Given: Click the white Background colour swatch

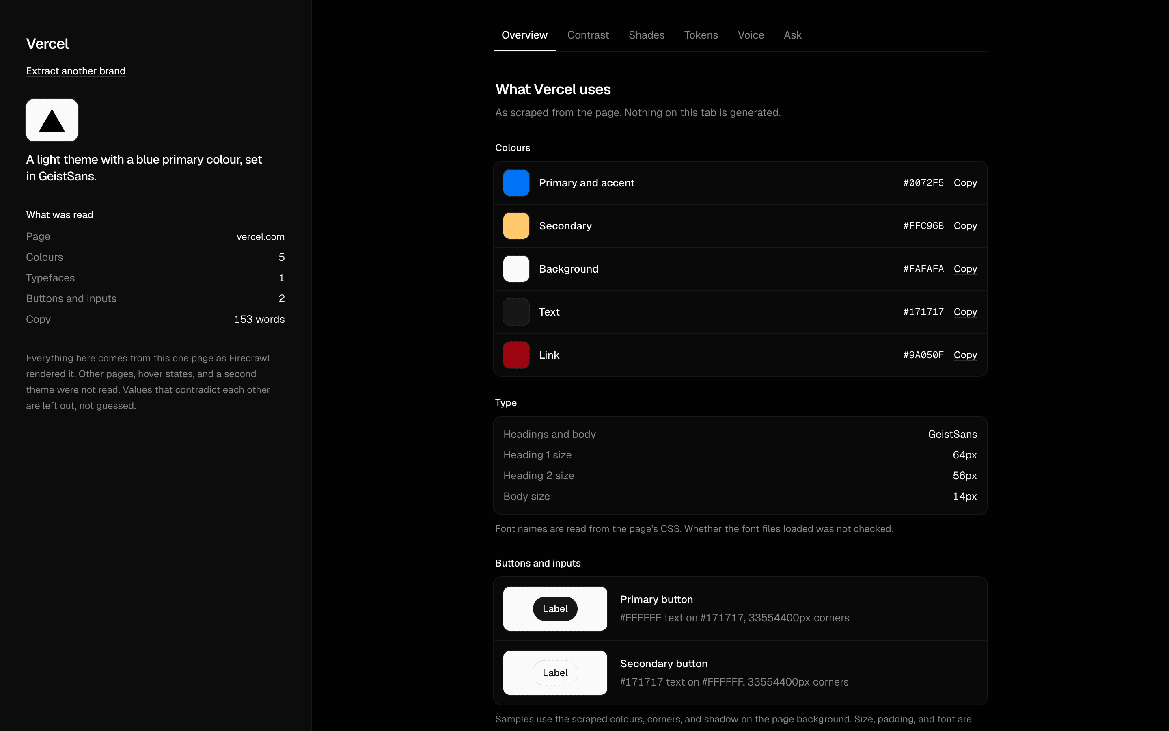Looking at the screenshot, I should (516, 269).
